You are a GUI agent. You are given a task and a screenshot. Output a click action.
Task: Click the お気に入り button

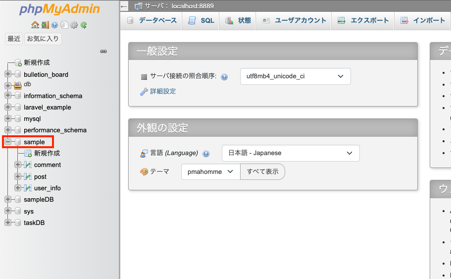coord(43,39)
